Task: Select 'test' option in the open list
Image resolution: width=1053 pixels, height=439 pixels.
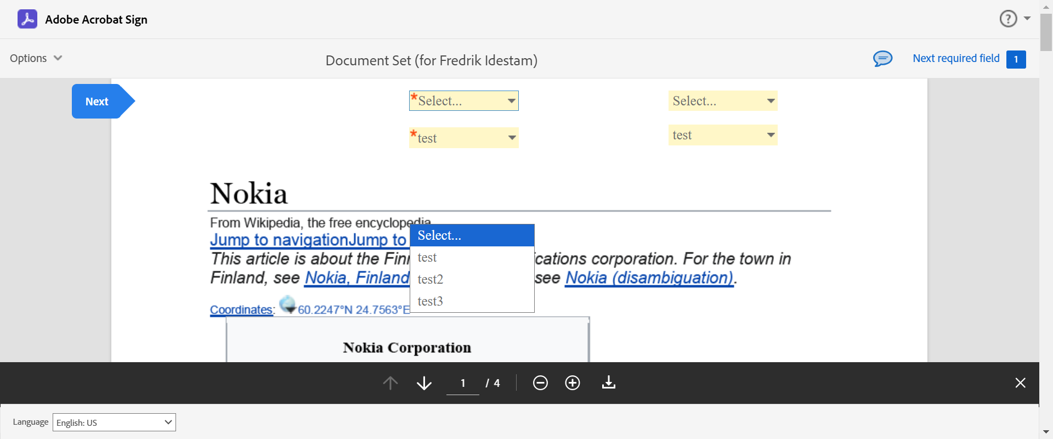Action: click(x=427, y=257)
